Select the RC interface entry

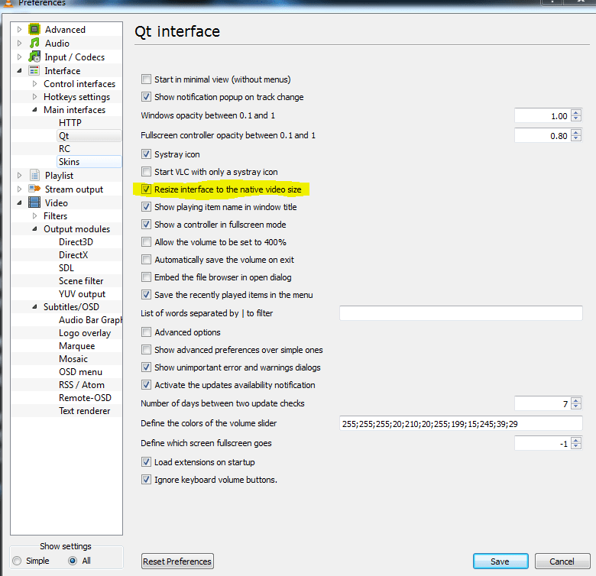tap(64, 148)
